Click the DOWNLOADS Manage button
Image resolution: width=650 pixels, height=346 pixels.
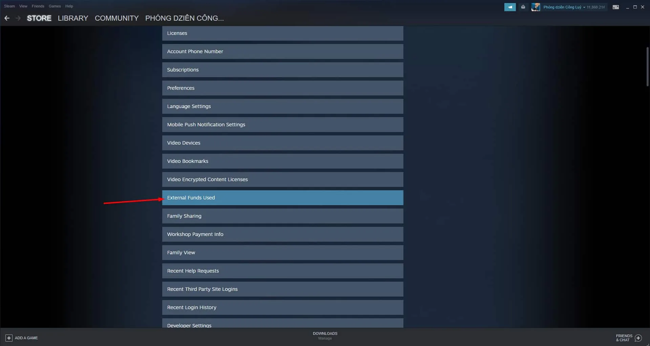click(325, 336)
